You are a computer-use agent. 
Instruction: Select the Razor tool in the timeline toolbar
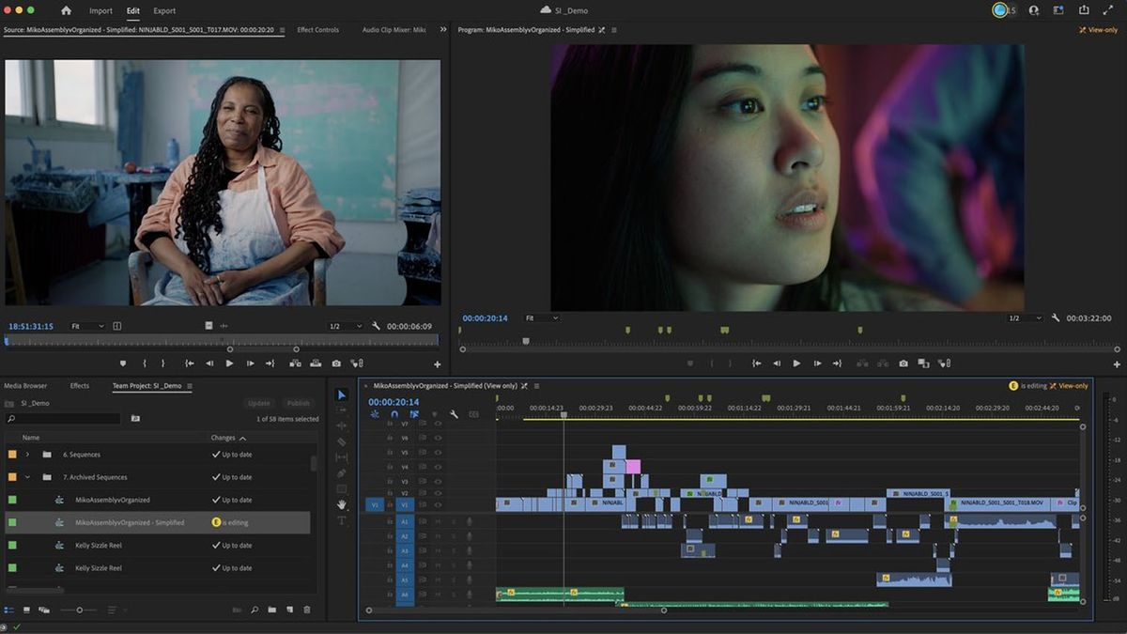click(x=341, y=441)
